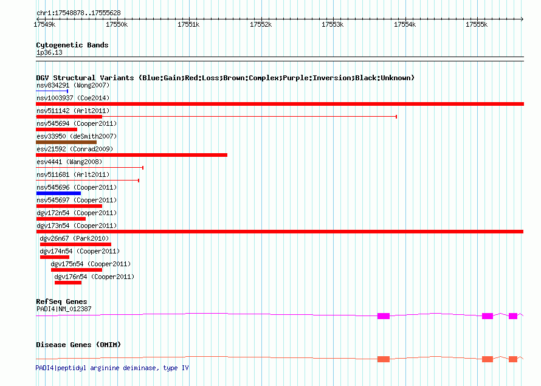
Task: Open the nsv511142 (Arlt2011) variant label
Action: tap(73, 111)
